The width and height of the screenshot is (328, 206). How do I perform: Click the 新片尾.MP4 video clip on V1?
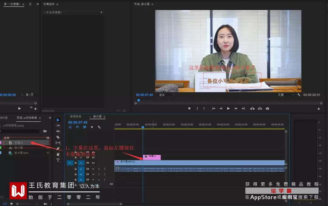coord(200,163)
